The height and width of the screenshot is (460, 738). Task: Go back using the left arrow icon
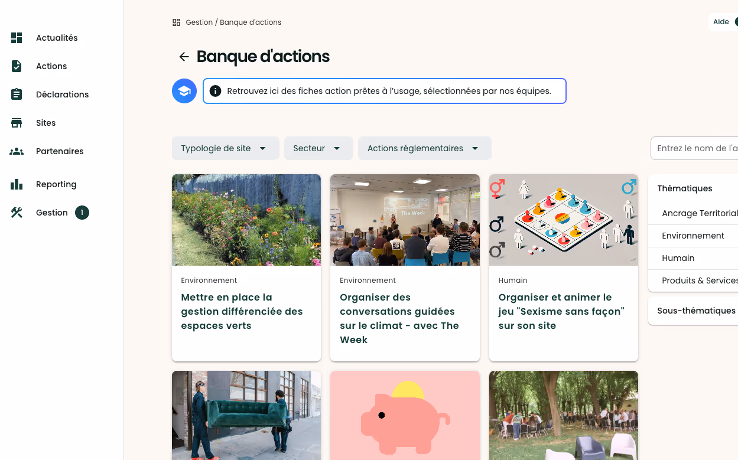(x=184, y=57)
